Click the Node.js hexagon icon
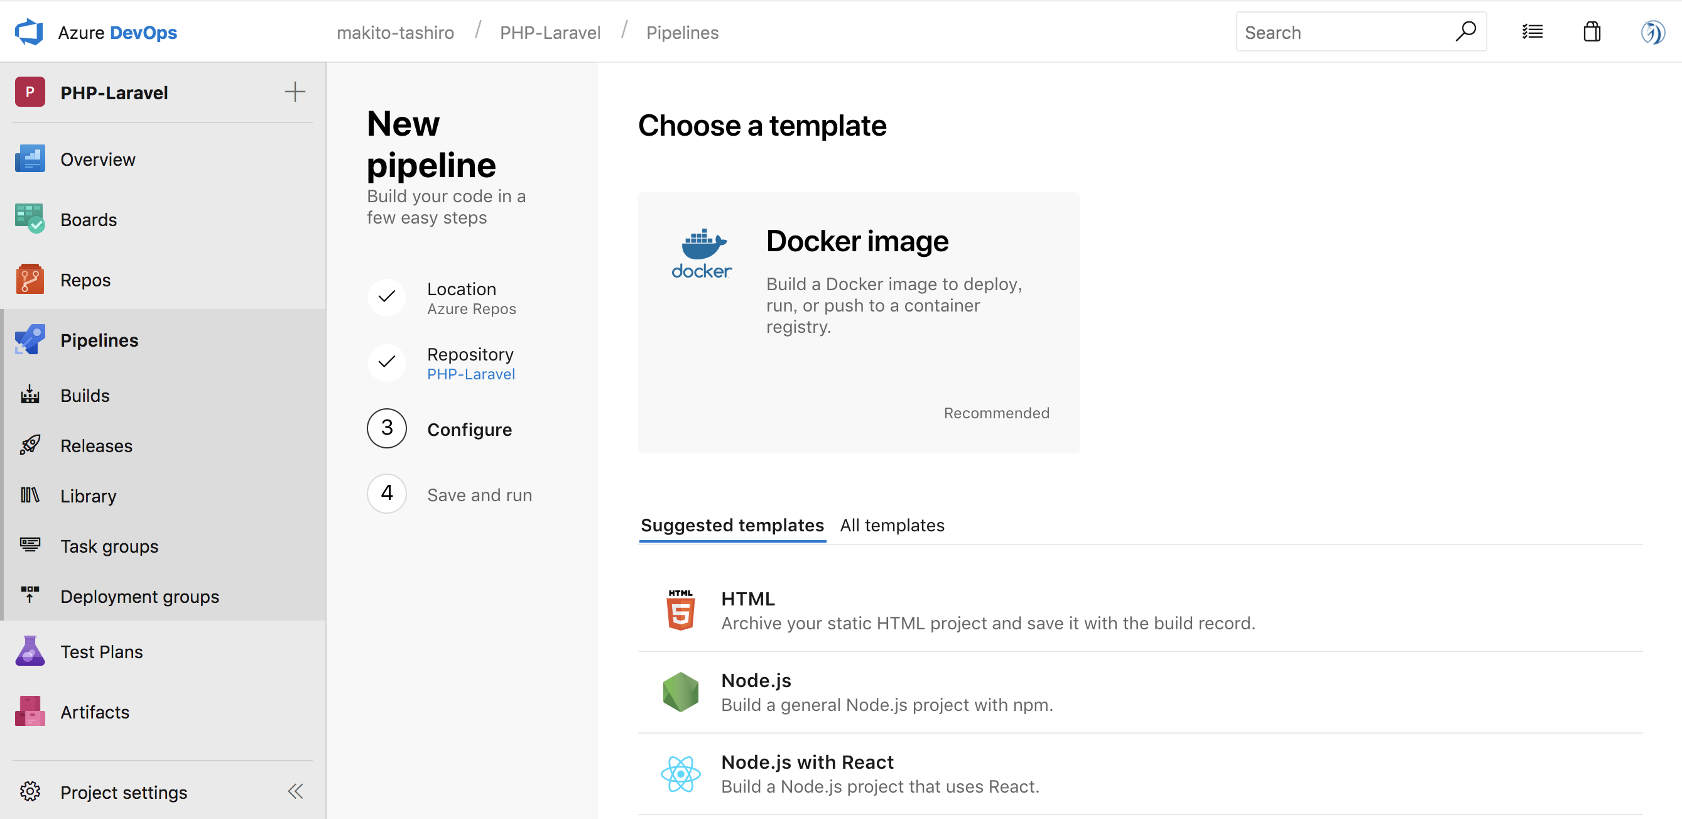Screen dimensions: 1682x819 680,692
